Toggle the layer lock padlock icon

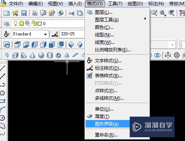point(34,23)
